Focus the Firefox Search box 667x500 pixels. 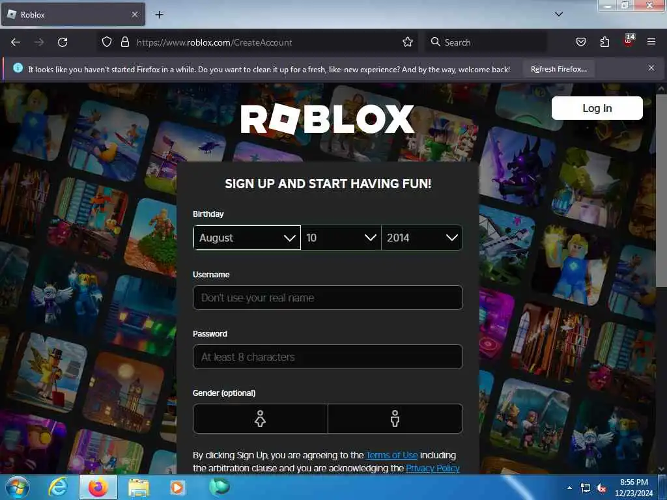click(x=486, y=42)
